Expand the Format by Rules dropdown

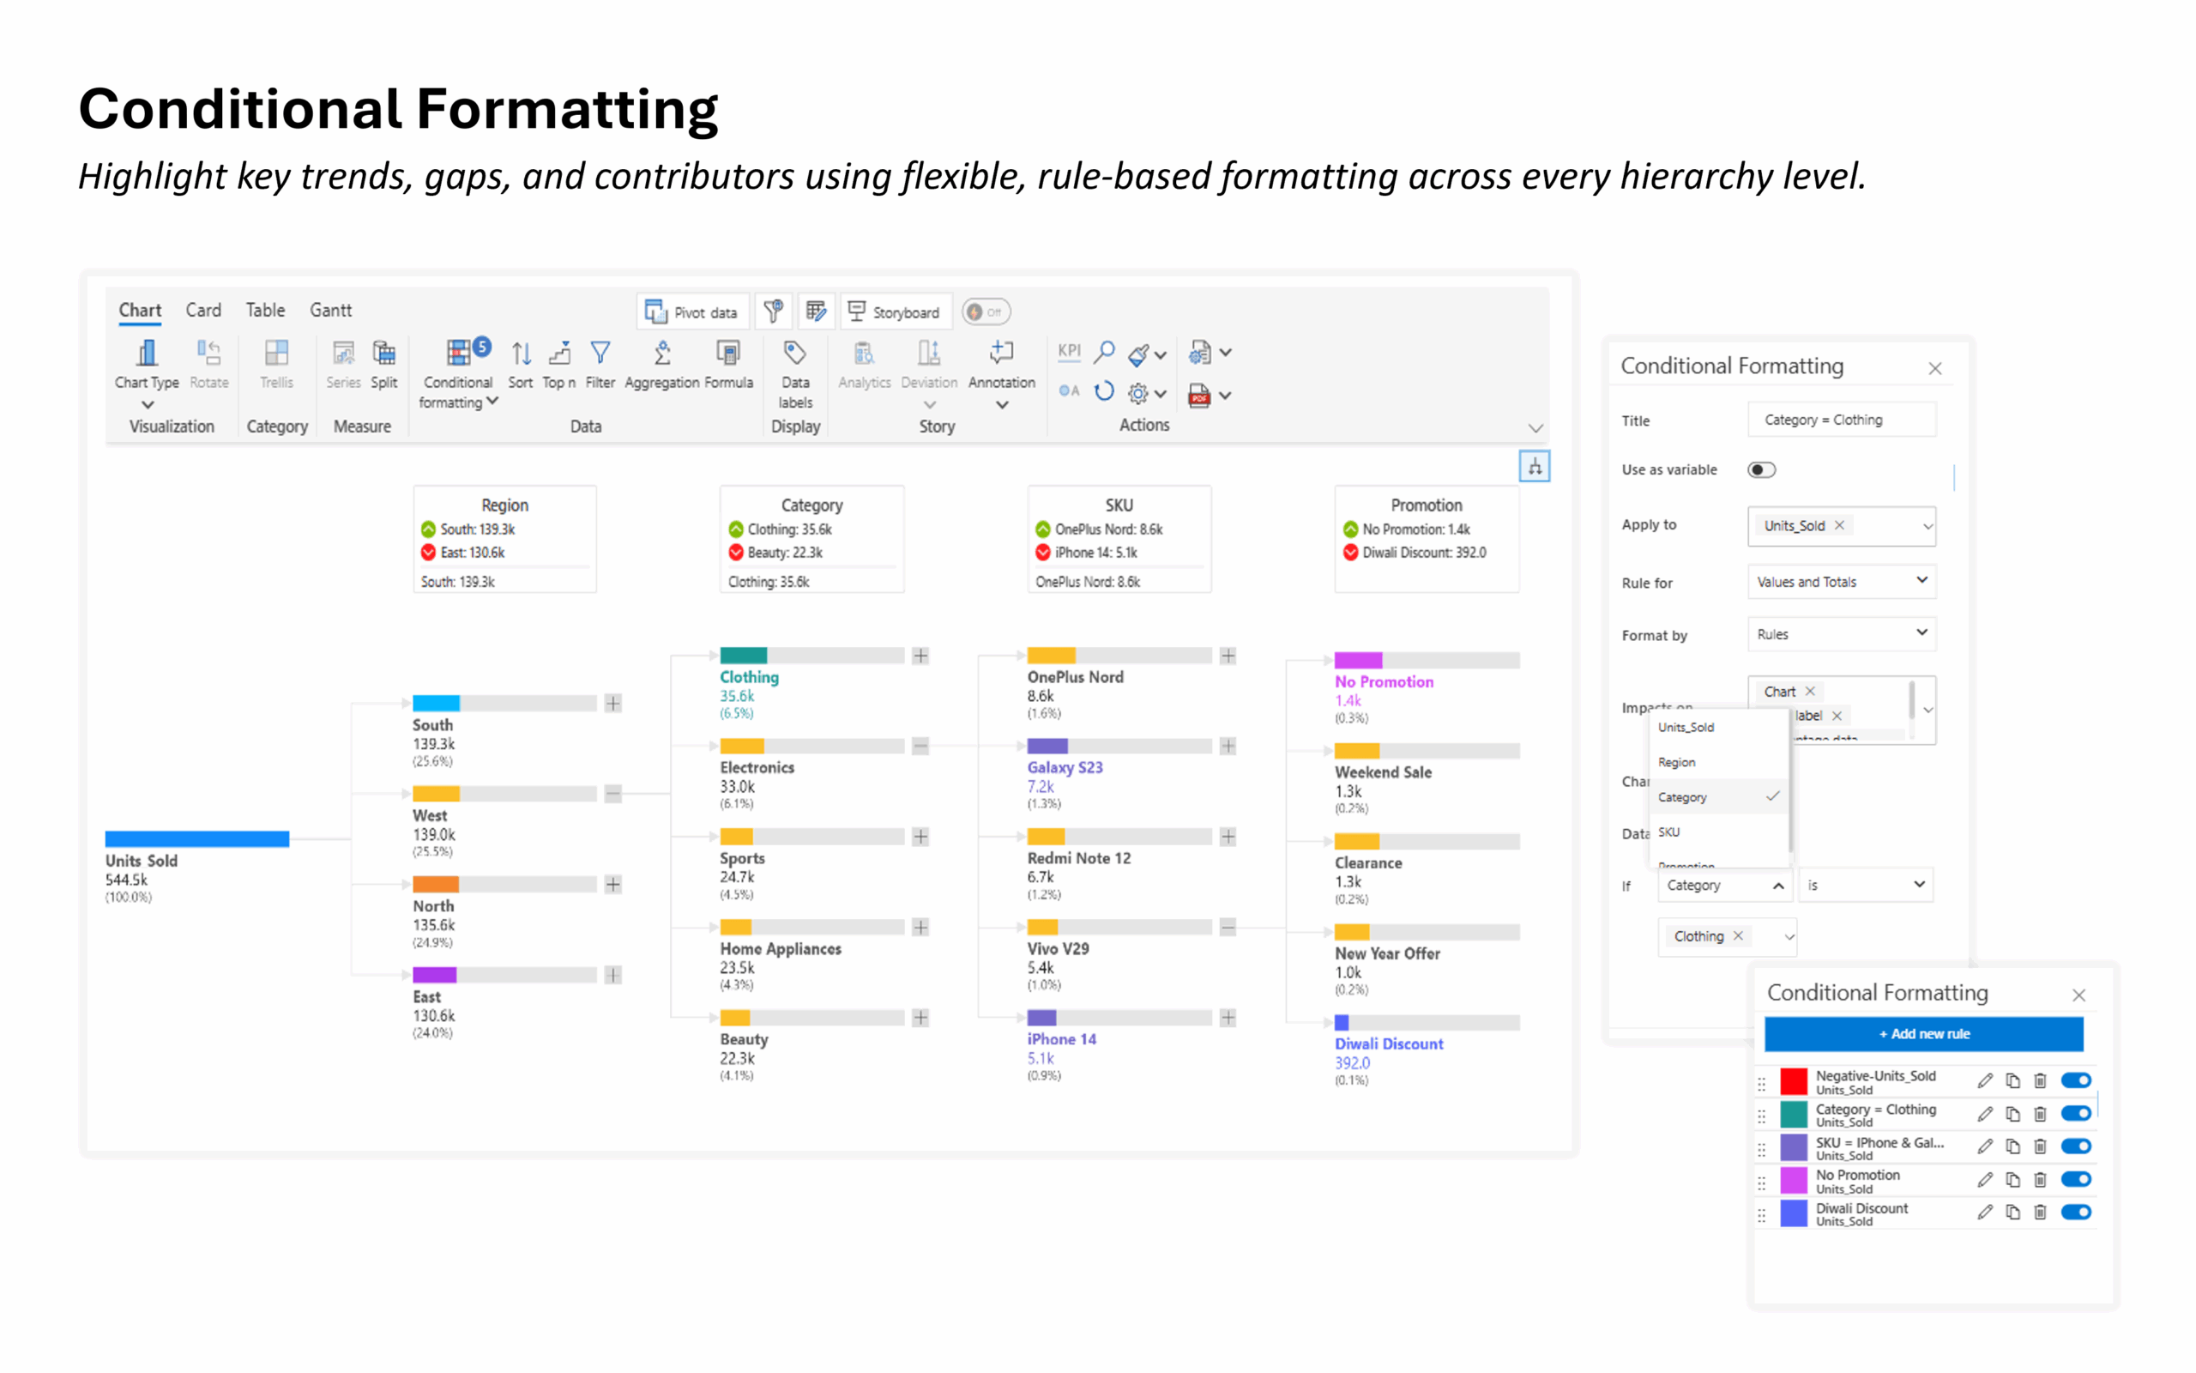pos(1840,634)
